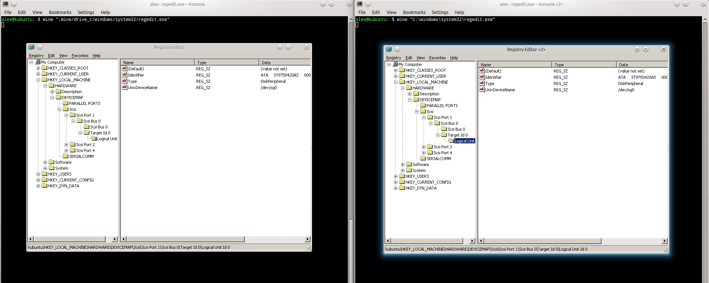Click DEVICEMAP folder icon in Registry Editor <2>

coord(416,100)
